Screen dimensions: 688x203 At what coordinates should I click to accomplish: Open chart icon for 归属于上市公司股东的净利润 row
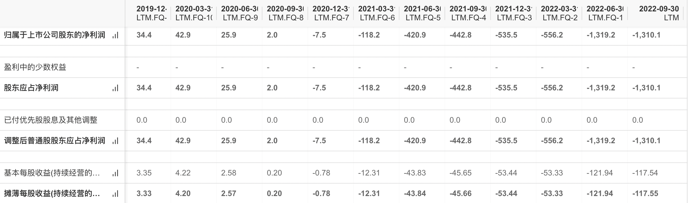click(115, 35)
